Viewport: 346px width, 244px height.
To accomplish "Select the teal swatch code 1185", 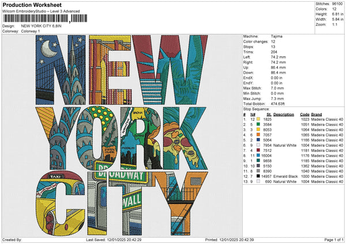I will click(x=258, y=161).
